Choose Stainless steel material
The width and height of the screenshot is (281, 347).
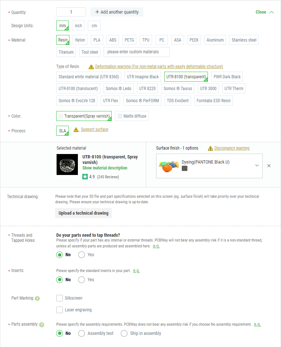pos(244,40)
